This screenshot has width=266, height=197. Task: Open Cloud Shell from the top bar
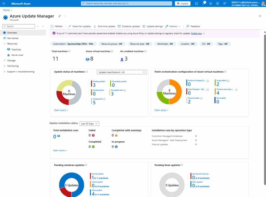(x=197, y=4)
